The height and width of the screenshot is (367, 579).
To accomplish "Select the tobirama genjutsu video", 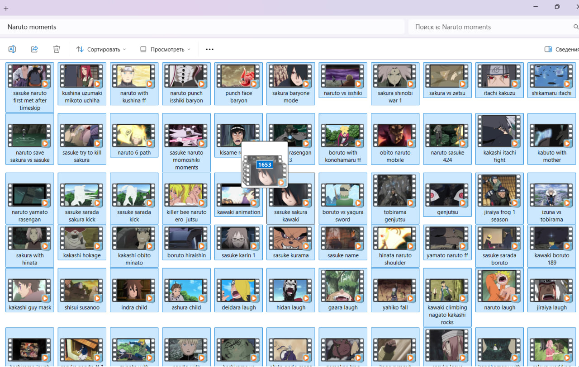I will (395, 198).
